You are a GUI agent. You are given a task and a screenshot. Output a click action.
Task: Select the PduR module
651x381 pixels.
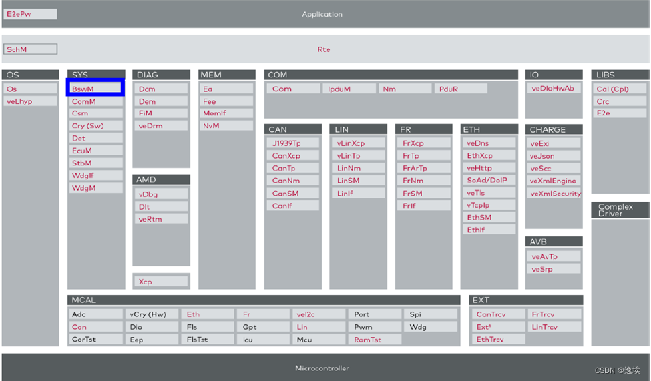461,89
